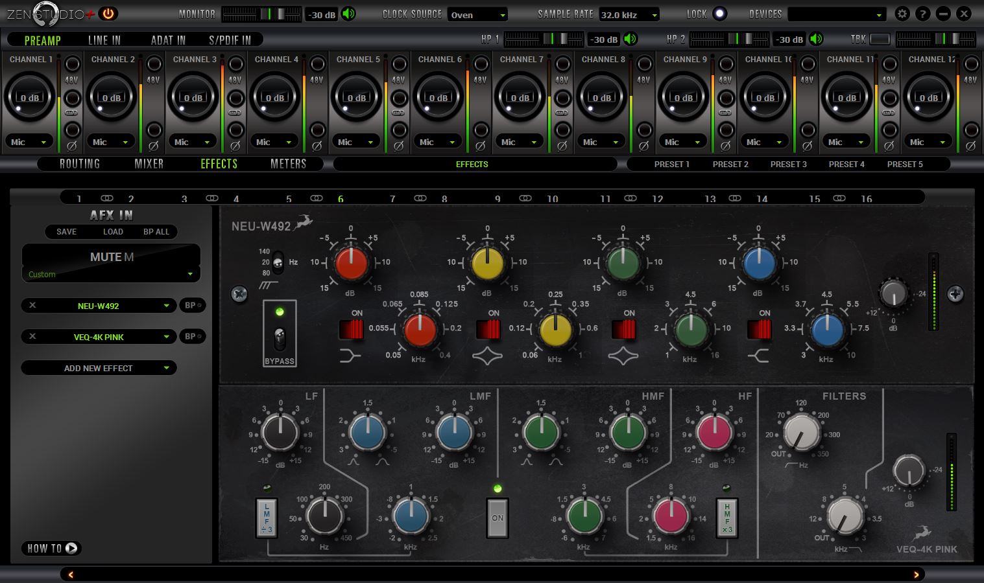This screenshot has height=583, width=984.
Task: Toggle stereo link between AFX 15 and 16
Action: coord(839,198)
